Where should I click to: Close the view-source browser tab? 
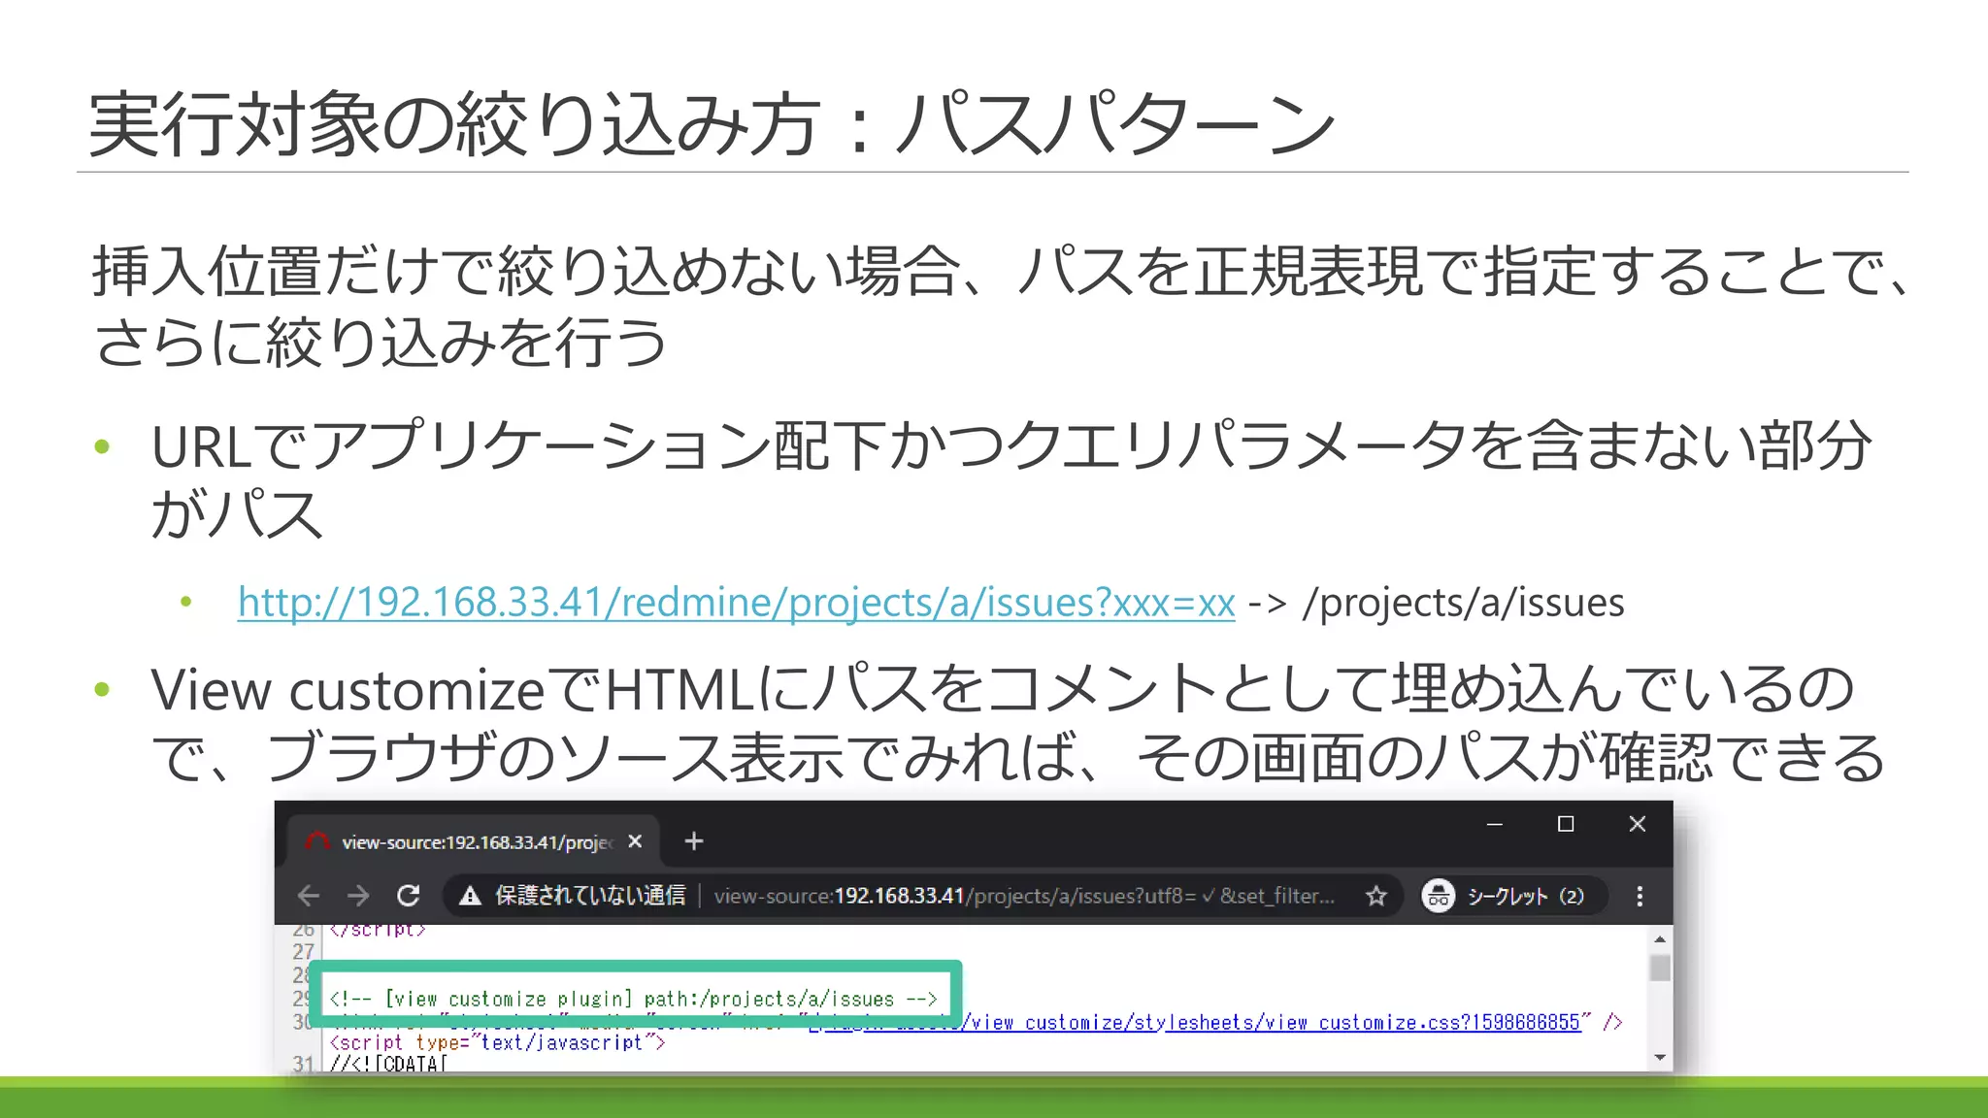pos(635,841)
